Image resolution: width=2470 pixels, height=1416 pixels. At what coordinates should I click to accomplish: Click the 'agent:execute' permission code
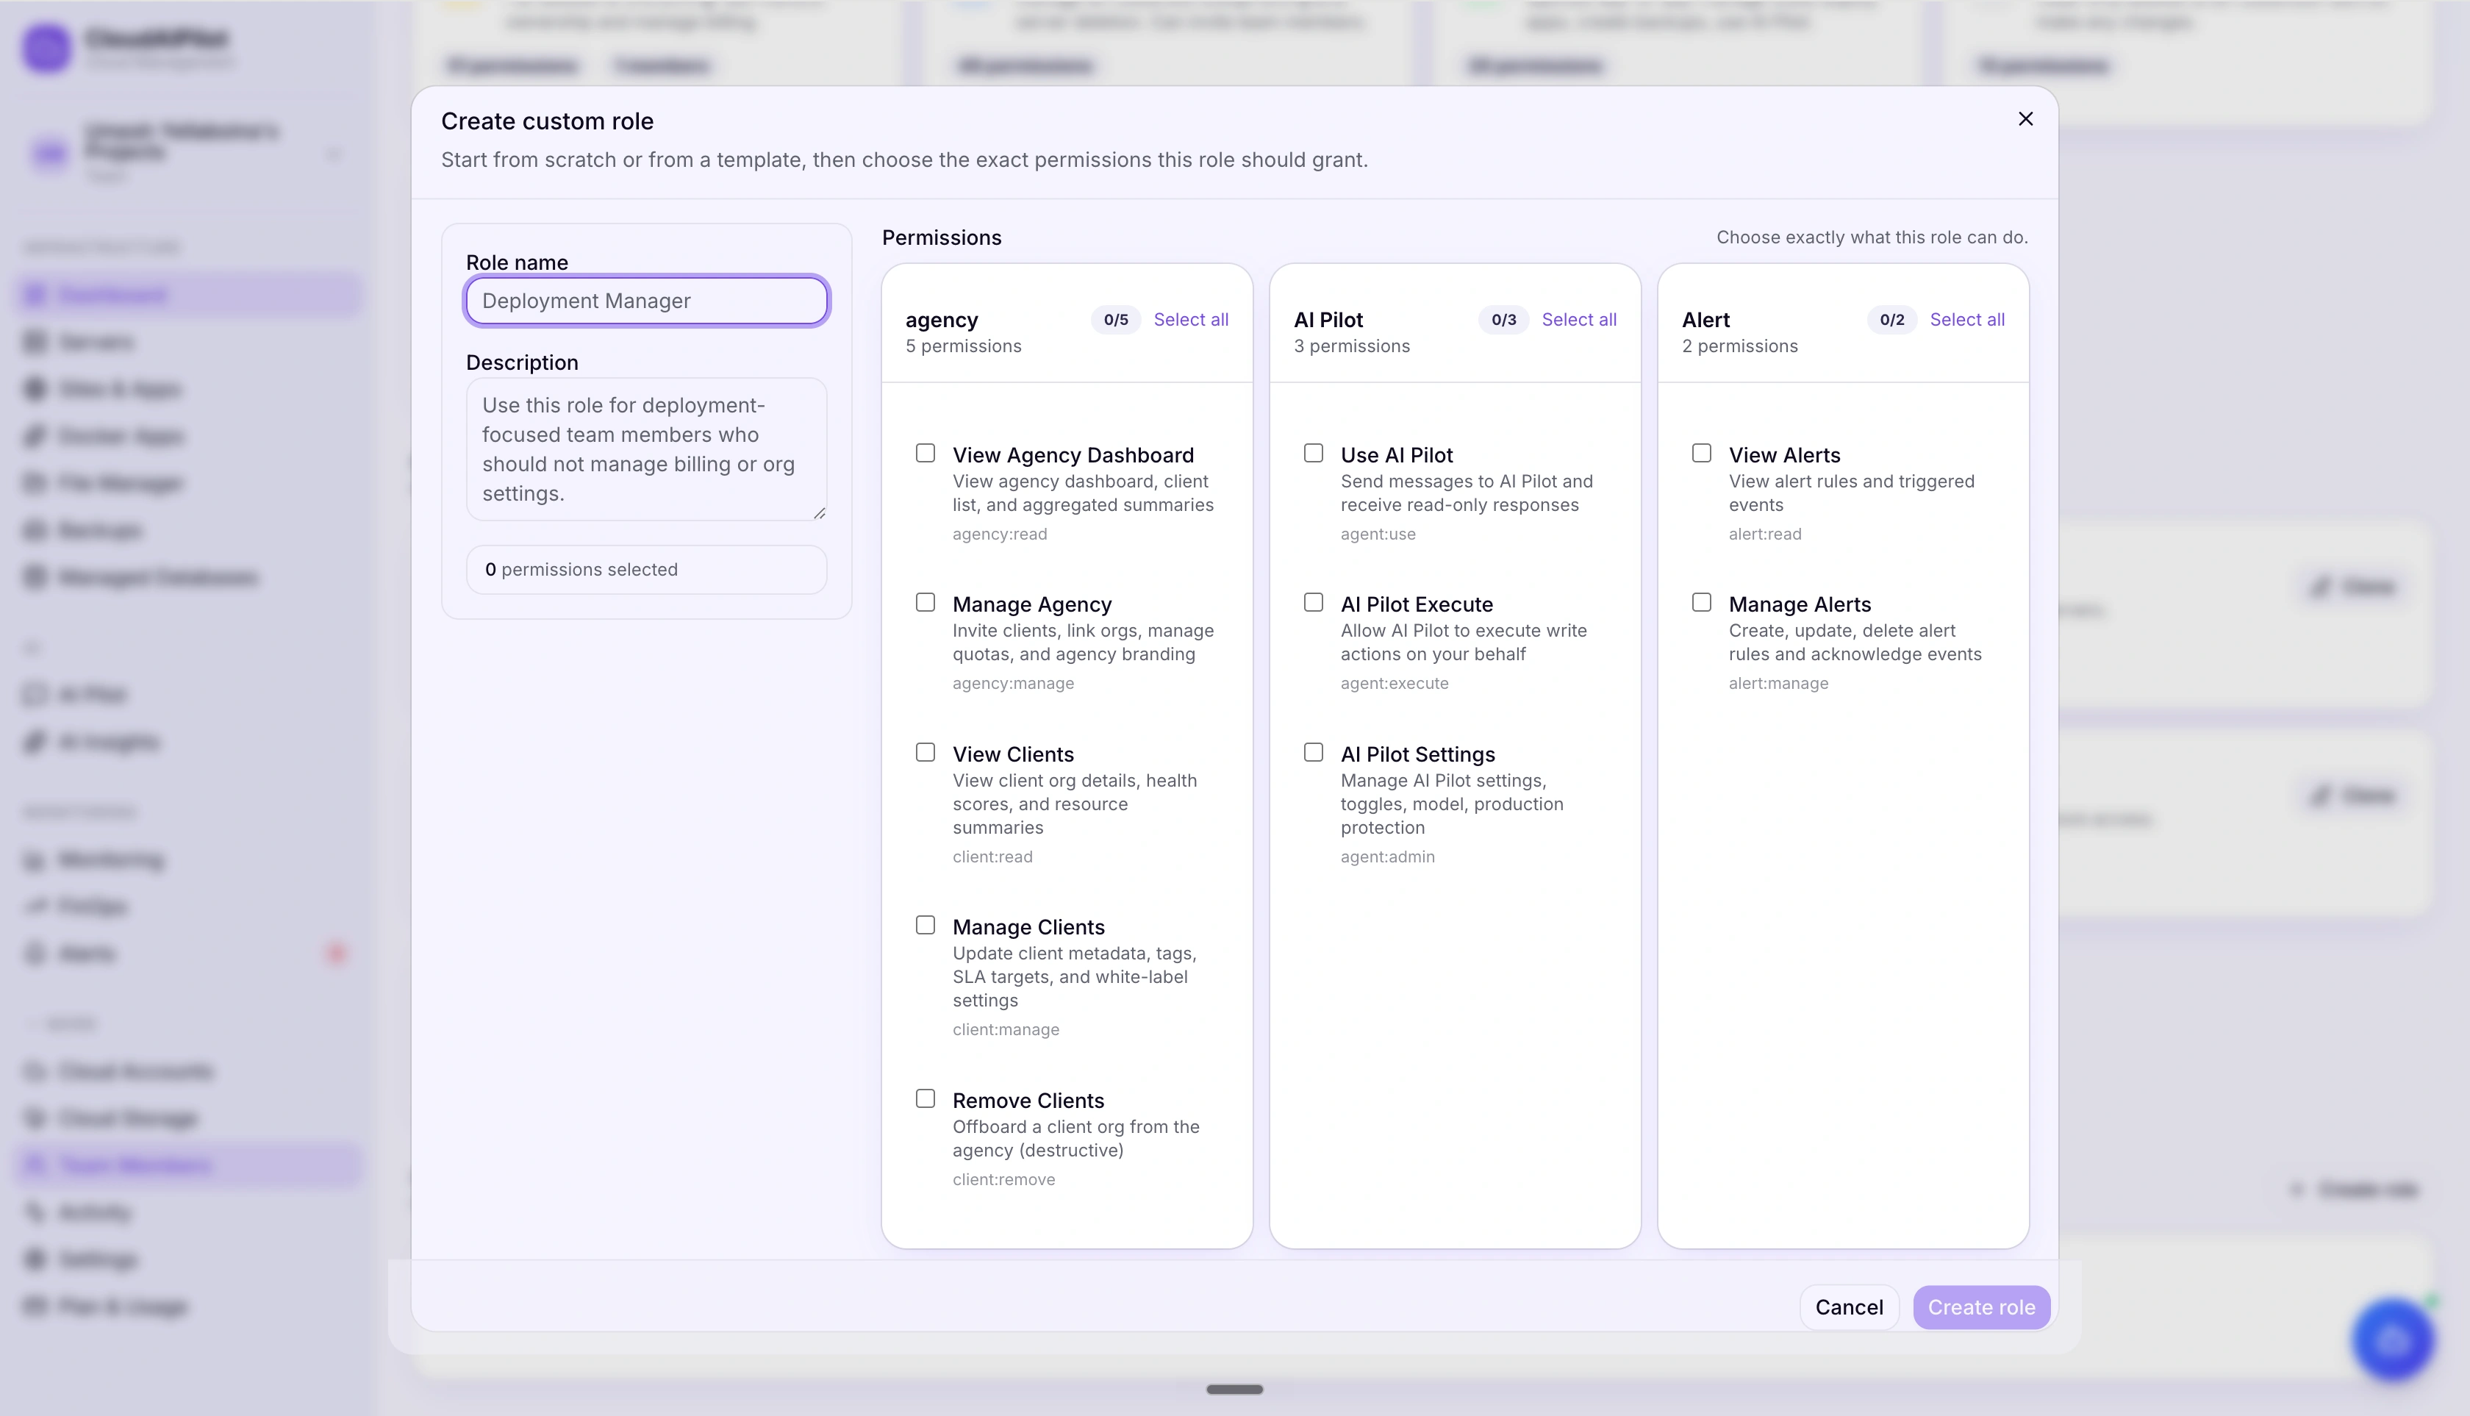[x=1395, y=684]
